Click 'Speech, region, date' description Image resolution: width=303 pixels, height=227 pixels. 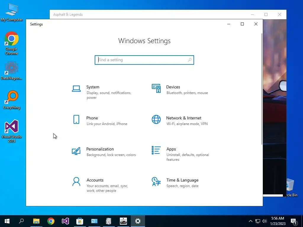click(x=182, y=186)
